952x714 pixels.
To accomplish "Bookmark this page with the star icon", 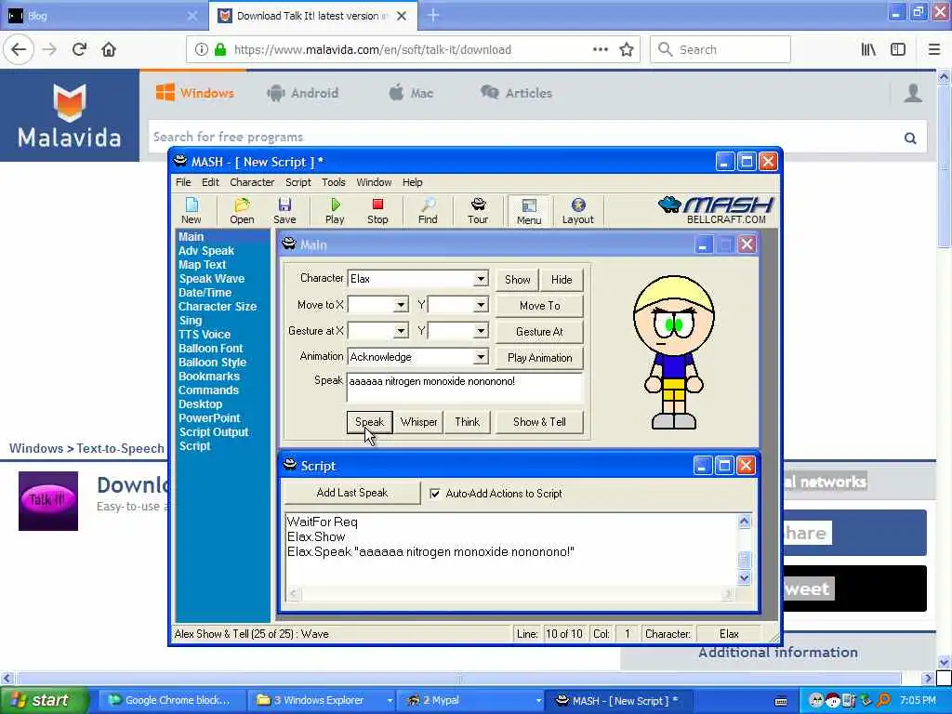I will 627,49.
